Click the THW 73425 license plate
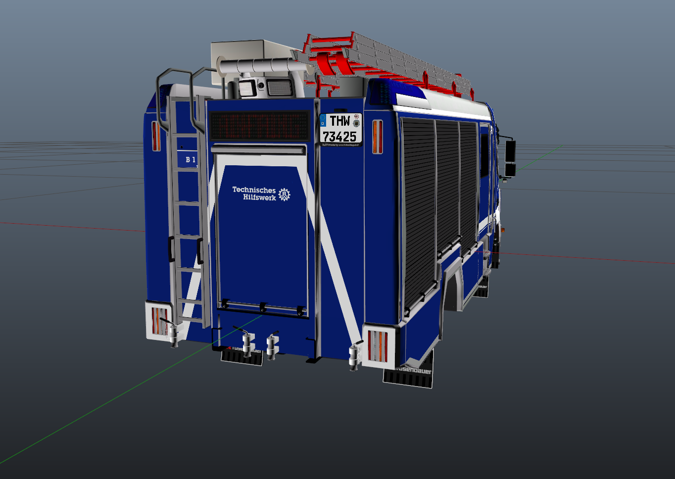This screenshot has width=675, height=479. click(x=341, y=129)
